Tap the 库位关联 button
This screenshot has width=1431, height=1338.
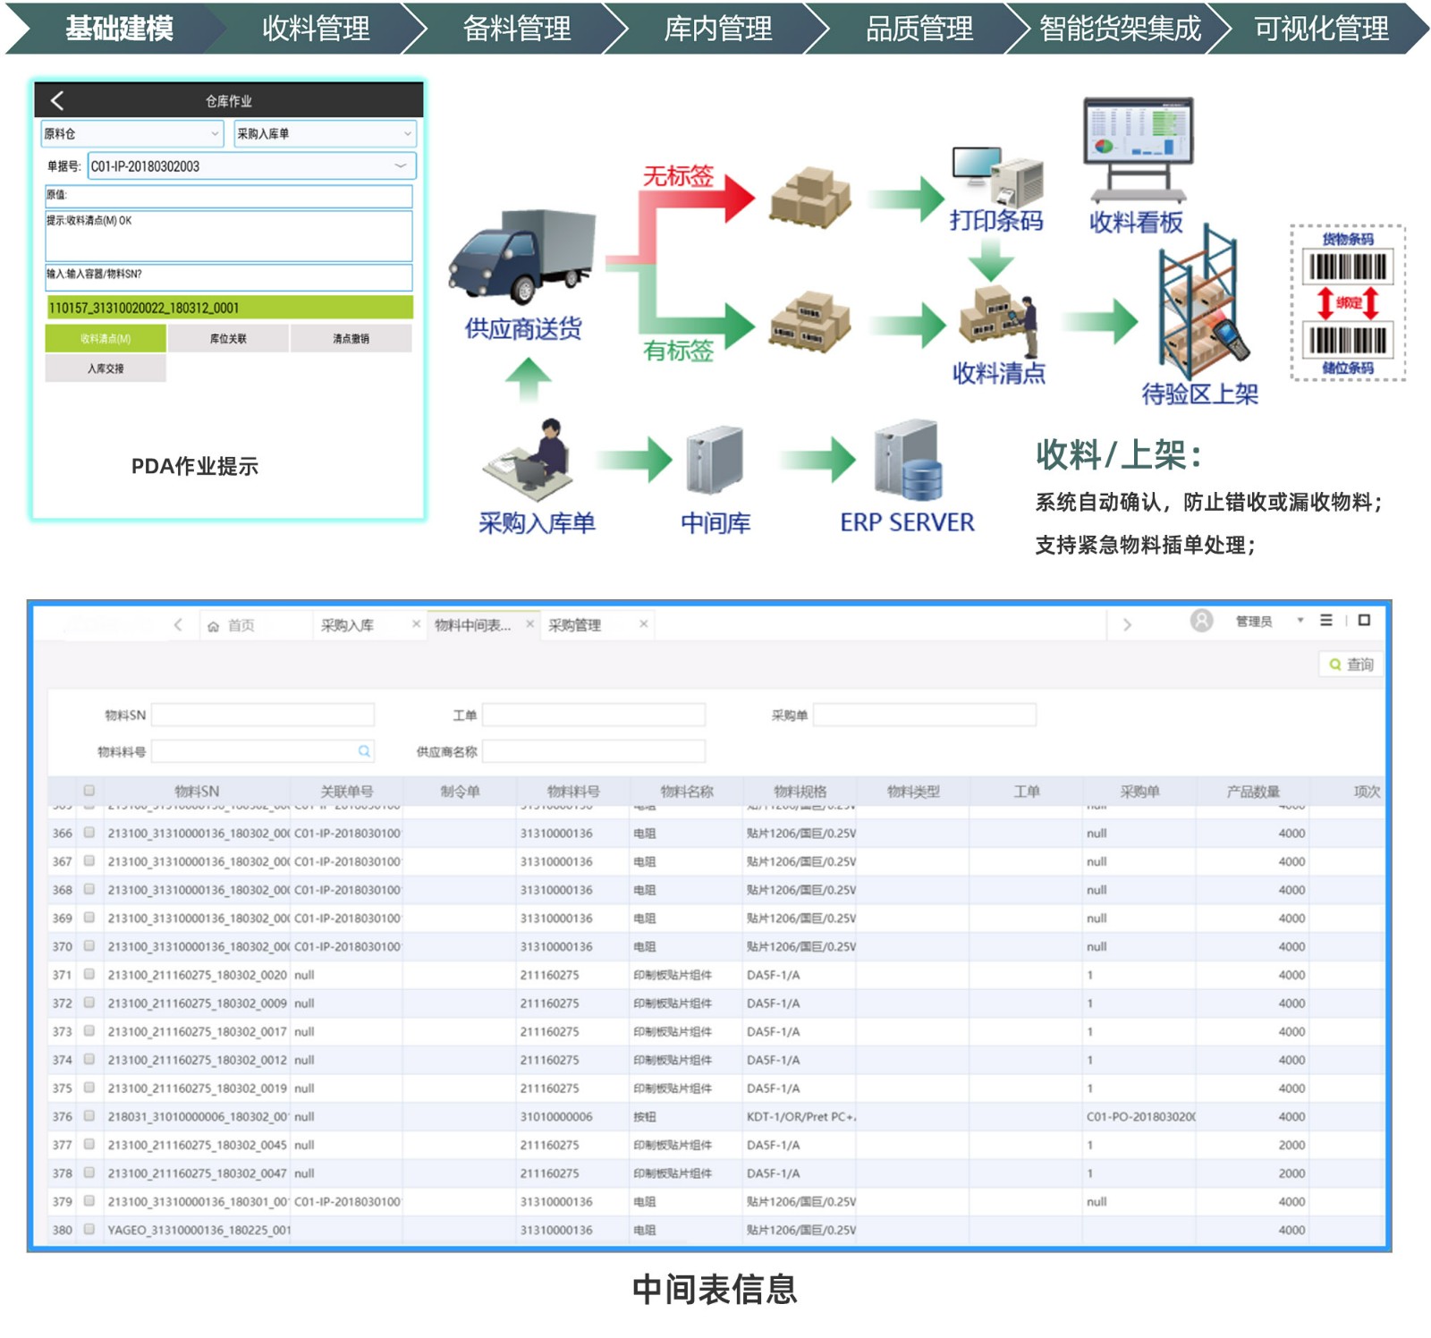[228, 339]
